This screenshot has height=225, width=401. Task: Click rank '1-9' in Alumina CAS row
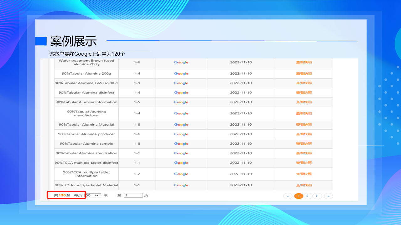coord(137,83)
